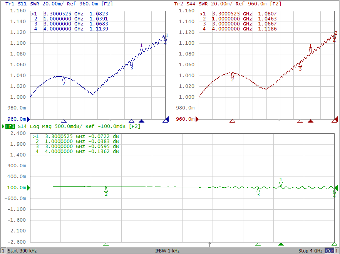This screenshot has height=254, width=340.
Task: Select active marker 1 on the S44 trace
Action: [310, 50]
